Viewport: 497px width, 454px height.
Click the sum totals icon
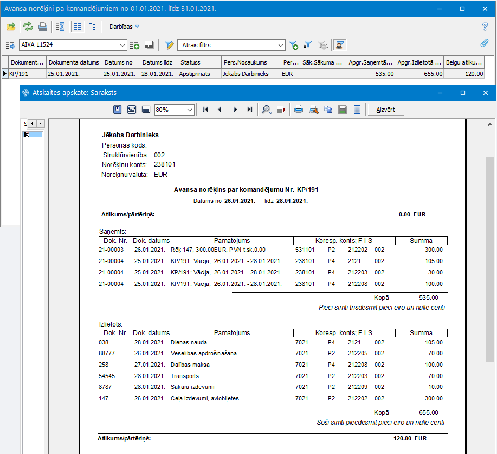click(x=60, y=27)
